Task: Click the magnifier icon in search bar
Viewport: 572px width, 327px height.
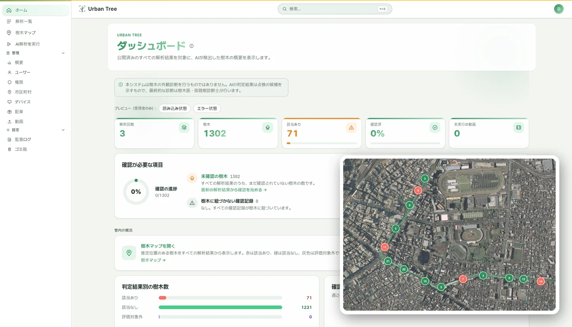Action: point(284,9)
